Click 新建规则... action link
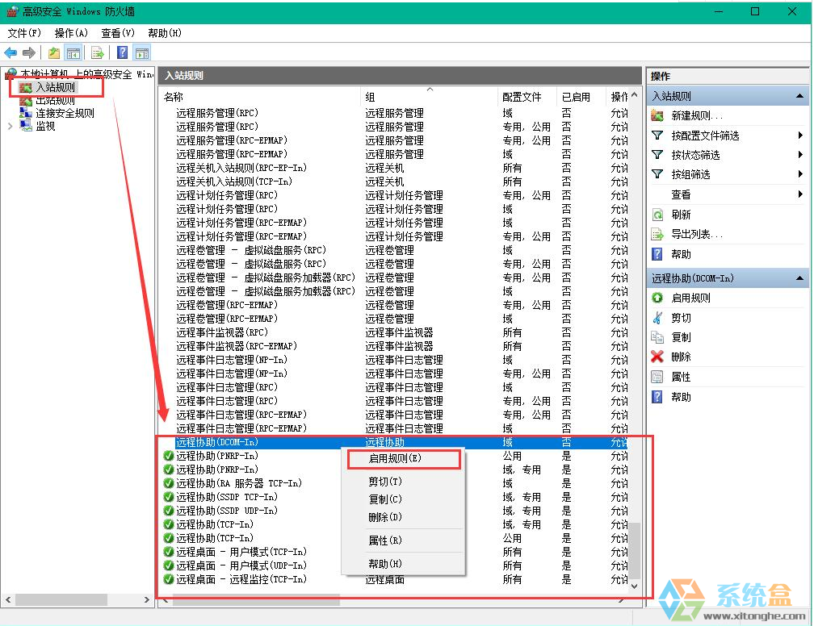 (697, 115)
